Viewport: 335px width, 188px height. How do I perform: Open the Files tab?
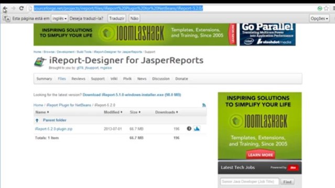tap(62, 79)
